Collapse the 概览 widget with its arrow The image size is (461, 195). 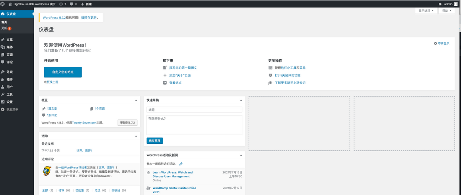(x=136, y=100)
